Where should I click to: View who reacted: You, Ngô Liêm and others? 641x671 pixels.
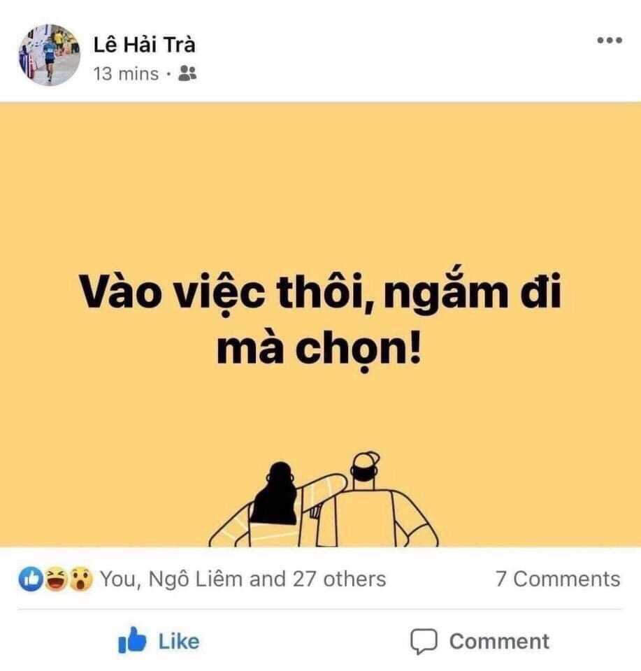tap(243, 579)
